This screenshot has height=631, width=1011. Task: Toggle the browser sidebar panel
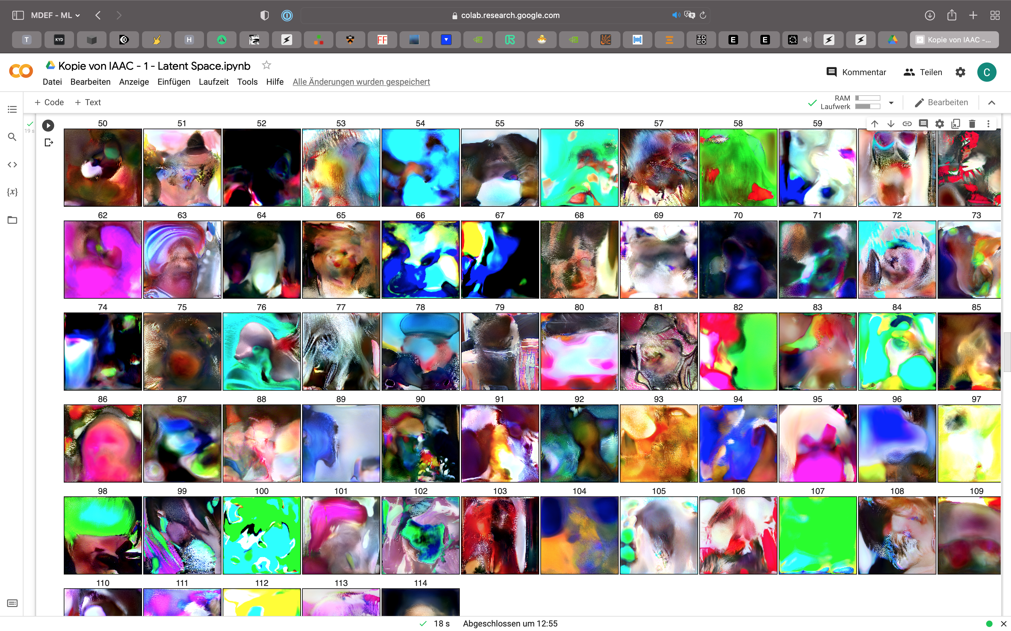tap(17, 15)
